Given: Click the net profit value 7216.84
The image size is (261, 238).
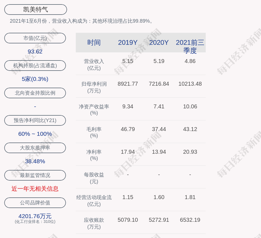Looking at the screenshot, I should [x=159, y=84].
